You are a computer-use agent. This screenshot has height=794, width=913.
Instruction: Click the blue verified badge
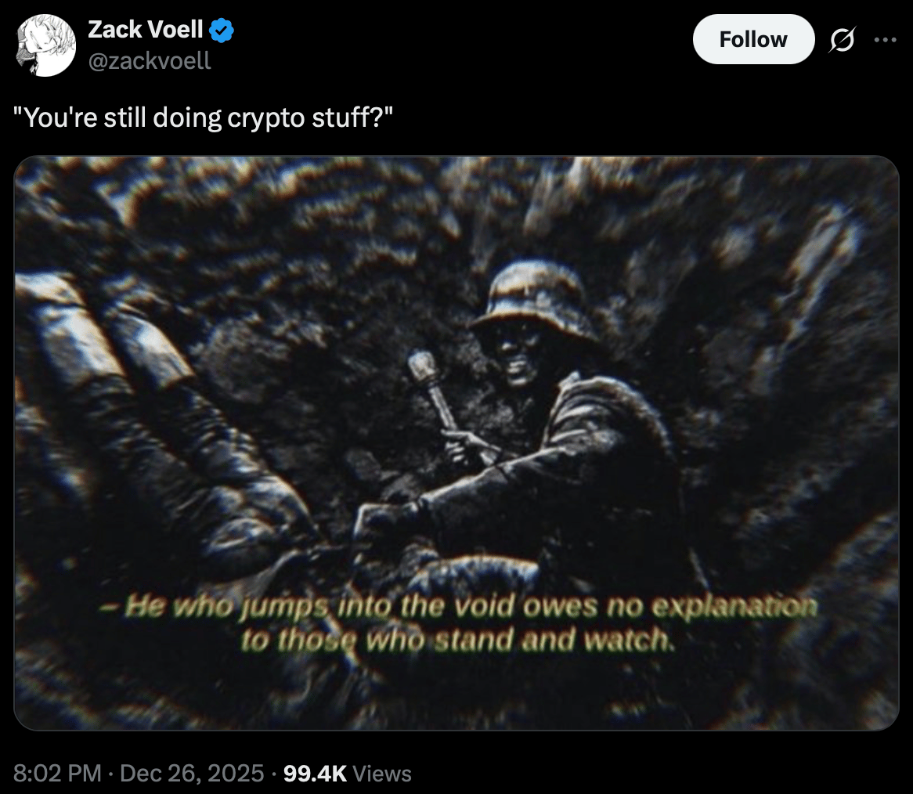pyautogui.click(x=222, y=31)
